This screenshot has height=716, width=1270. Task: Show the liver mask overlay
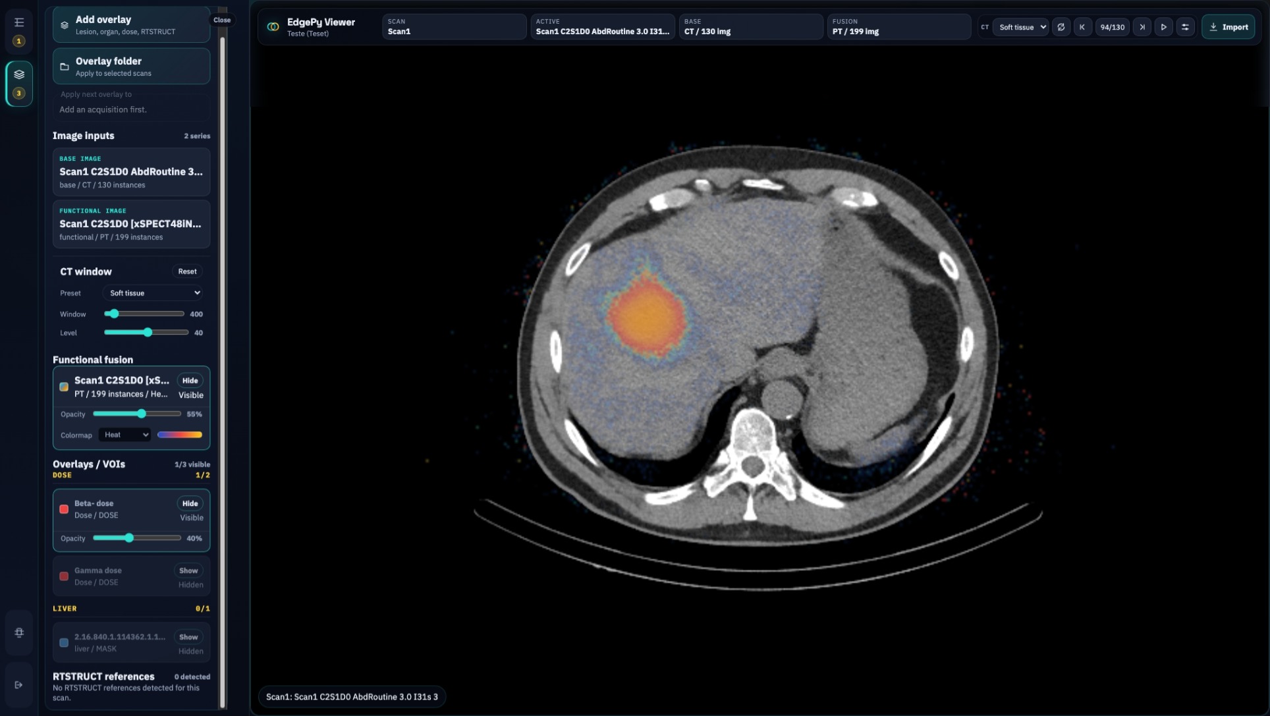(x=188, y=637)
